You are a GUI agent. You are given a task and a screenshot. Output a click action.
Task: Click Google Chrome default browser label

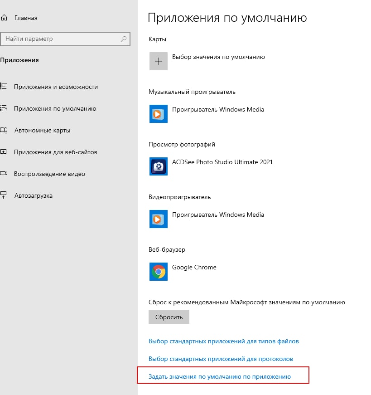tap(194, 267)
